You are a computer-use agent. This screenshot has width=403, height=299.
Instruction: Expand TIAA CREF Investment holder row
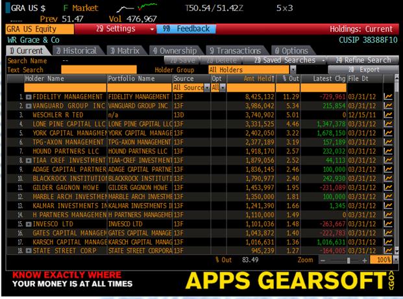[29, 161]
